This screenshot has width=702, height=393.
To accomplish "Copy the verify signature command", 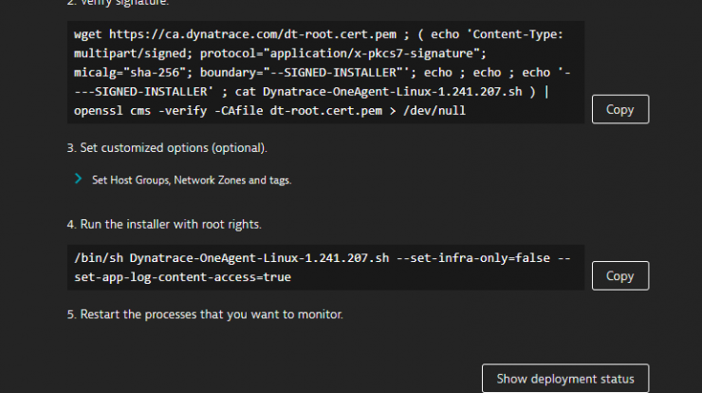I will [620, 109].
